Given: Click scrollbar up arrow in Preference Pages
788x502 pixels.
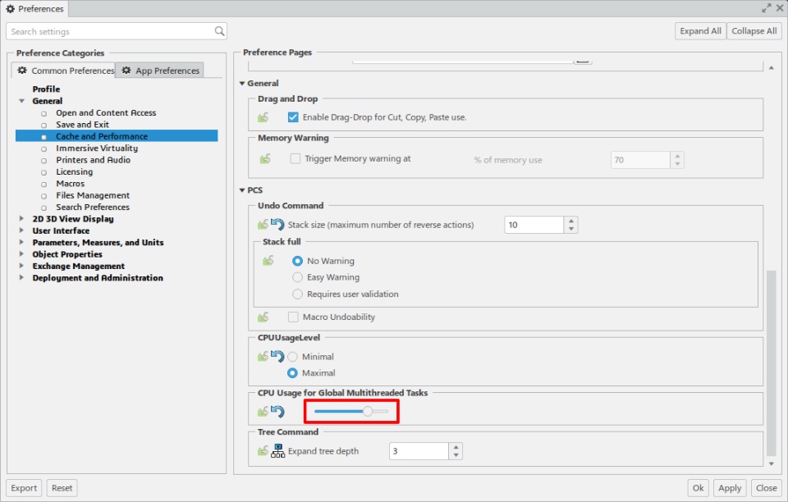Looking at the screenshot, I should [x=771, y=68].
